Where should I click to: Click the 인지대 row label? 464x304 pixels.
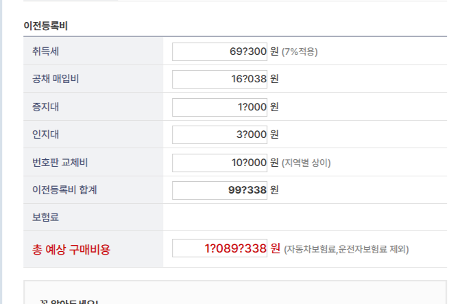coord(45,135)
